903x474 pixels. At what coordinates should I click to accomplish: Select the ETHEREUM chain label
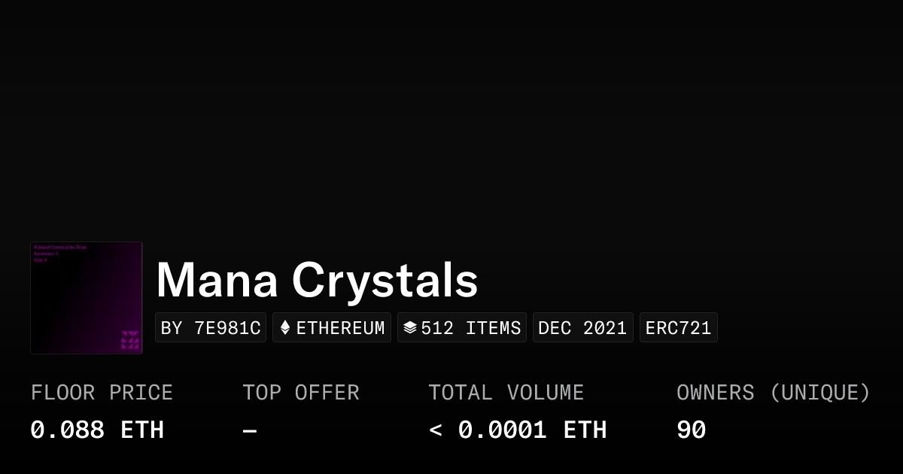[340, 328]
